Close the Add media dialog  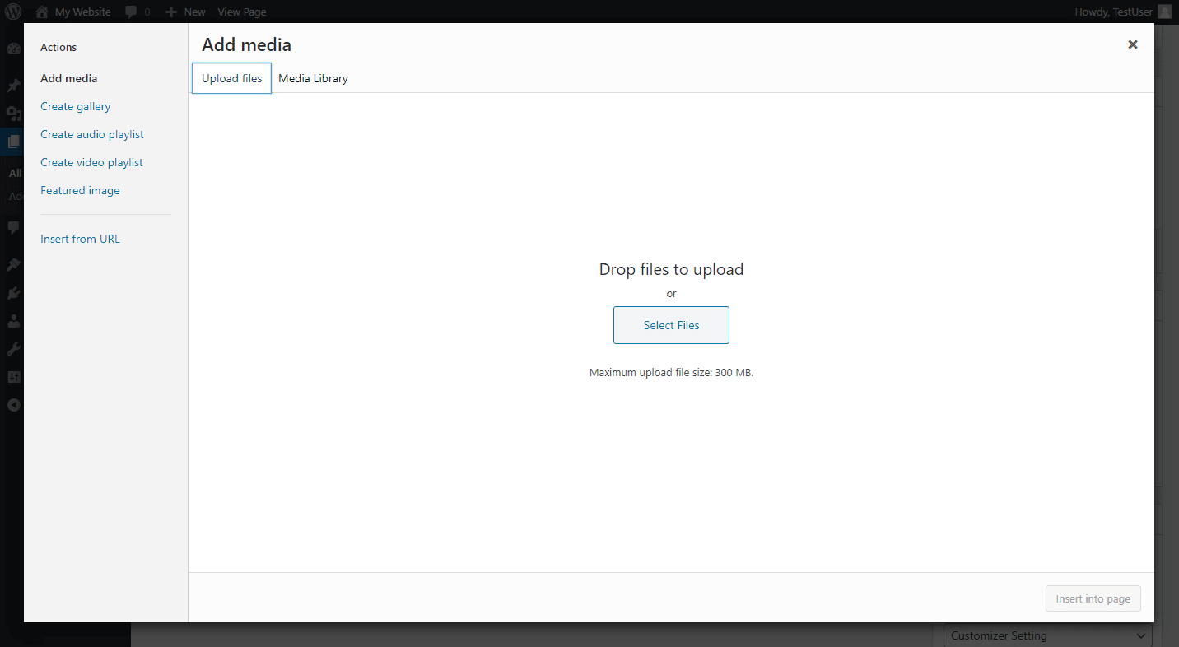1132,44
